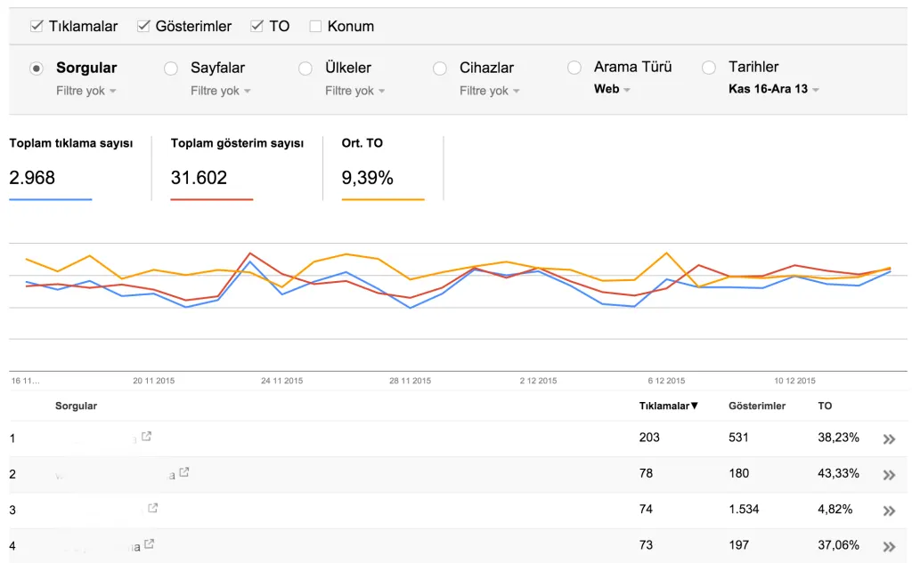Sort table by TO column header

(x=825, y=406)
